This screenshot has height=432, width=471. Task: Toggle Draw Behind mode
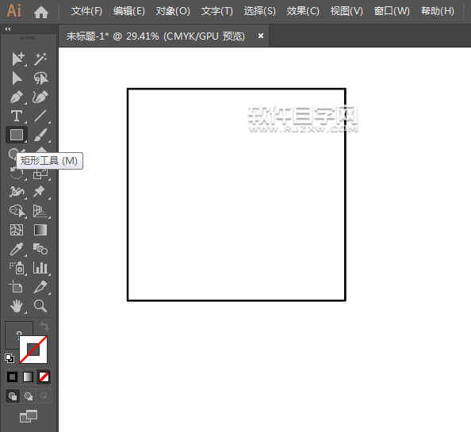click(x=29, y=396)
